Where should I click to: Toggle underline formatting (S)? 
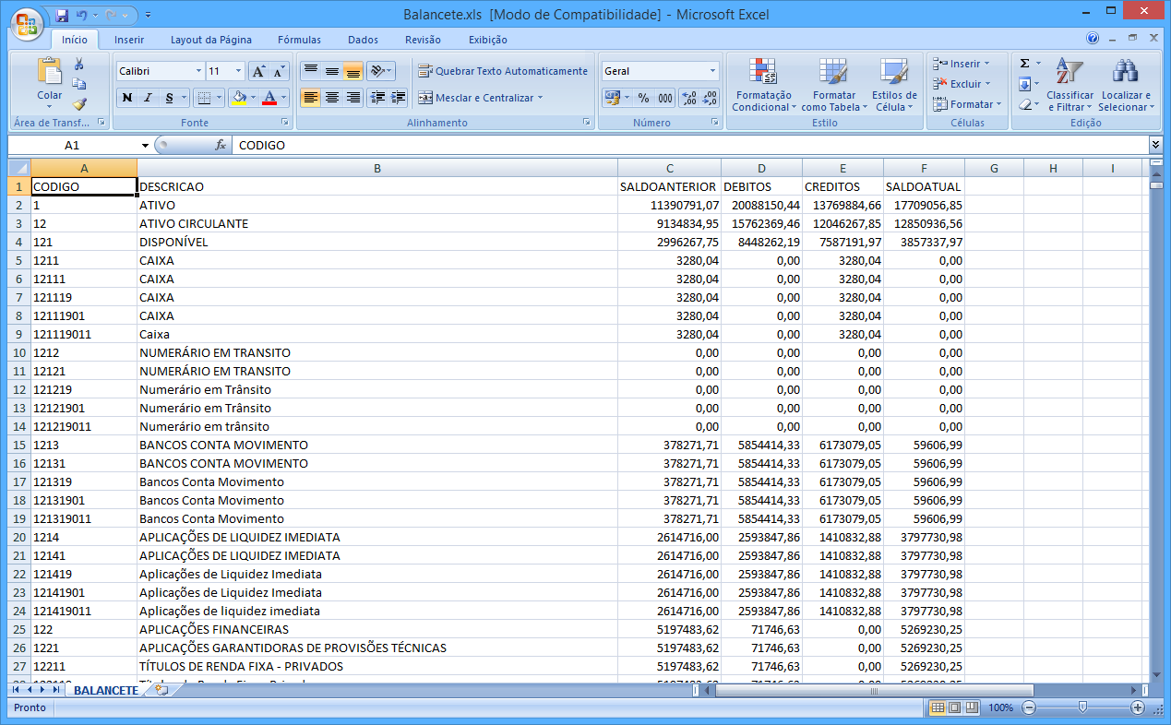point(169,98)
